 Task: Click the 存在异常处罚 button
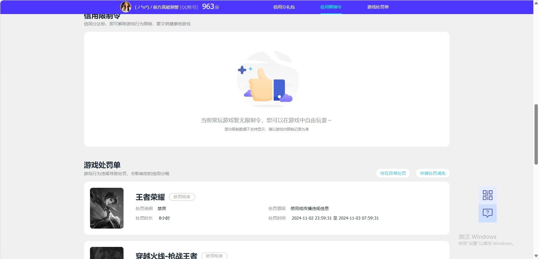(x=393, y=173)
